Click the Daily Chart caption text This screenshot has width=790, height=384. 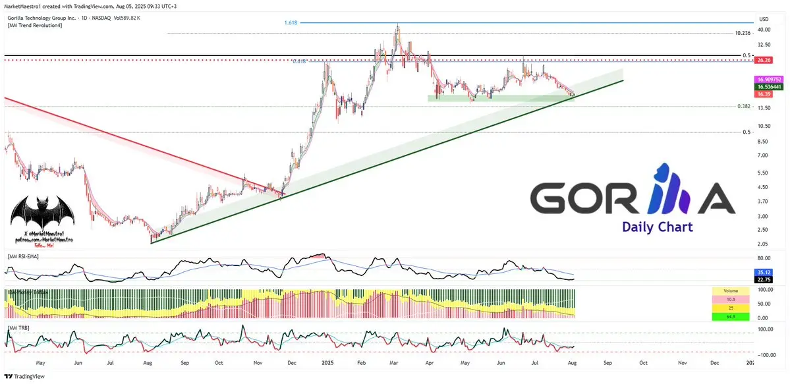click(657, 227)
